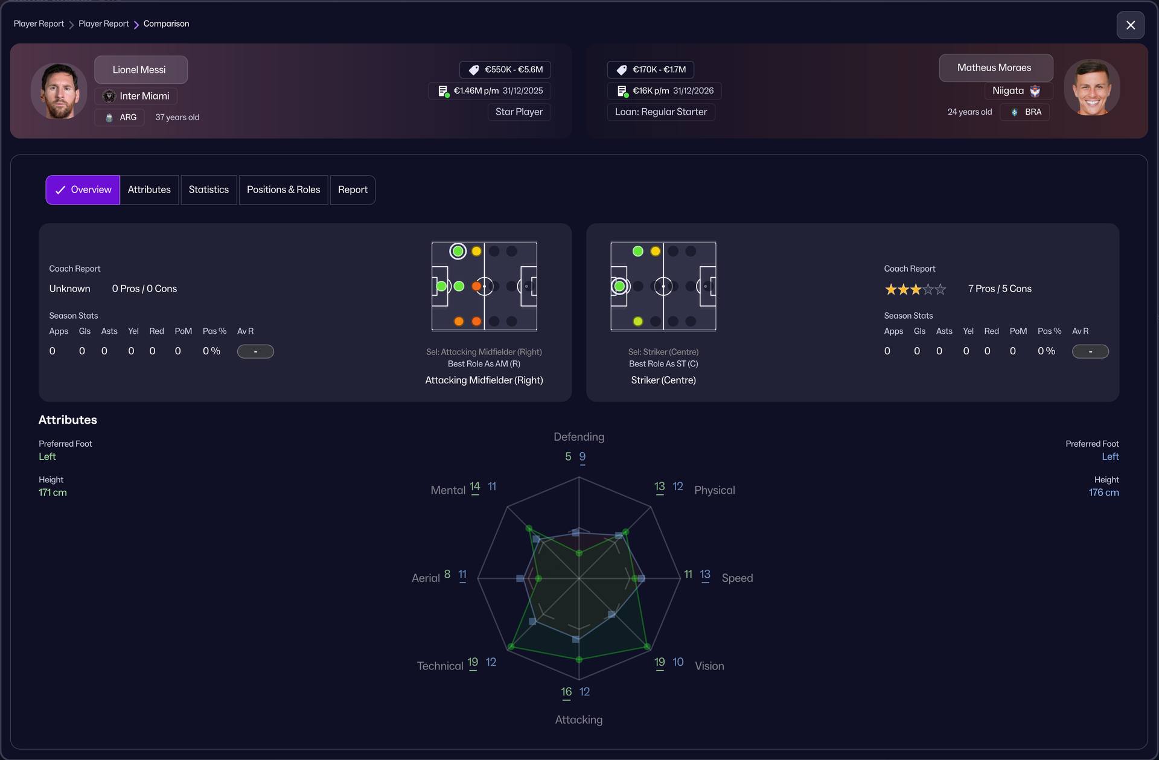Close the comparison window with X

pos(1130,25)
